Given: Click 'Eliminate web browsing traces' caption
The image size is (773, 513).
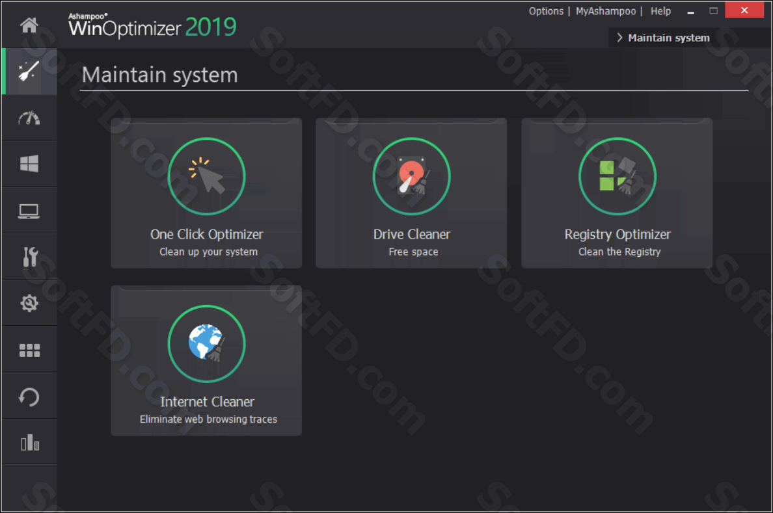Looking at the screenshot, I should point(208,419).
